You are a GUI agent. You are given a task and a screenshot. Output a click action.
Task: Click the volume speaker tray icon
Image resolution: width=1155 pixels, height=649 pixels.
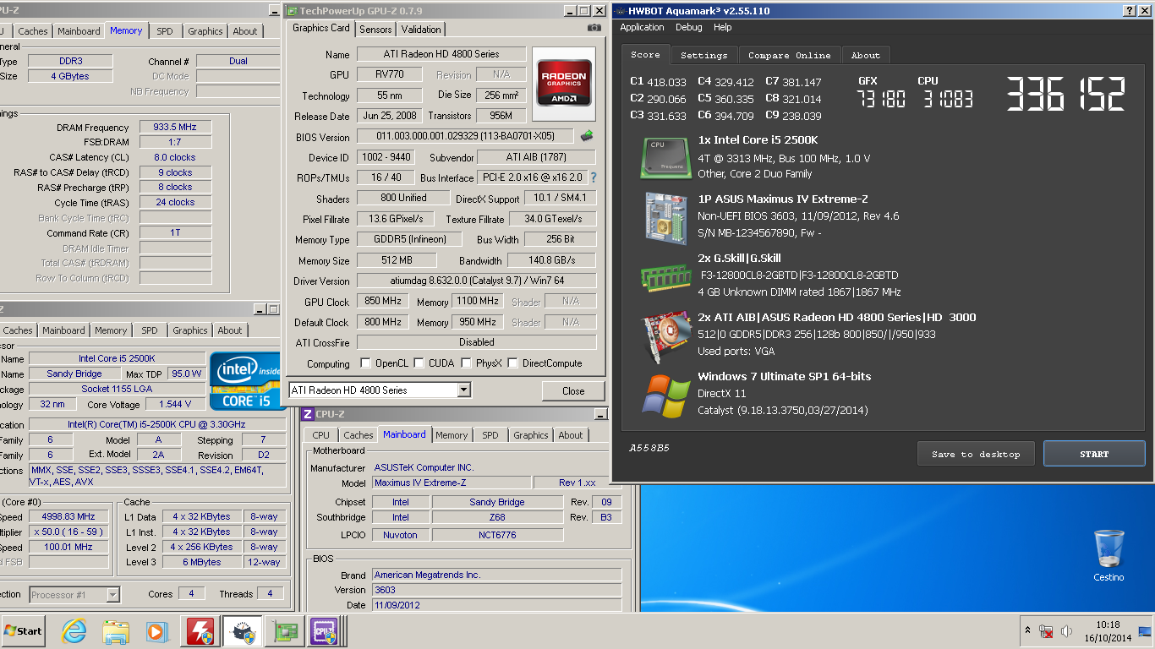click(x=1066, y=631)
